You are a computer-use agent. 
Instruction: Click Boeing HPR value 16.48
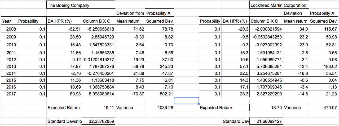(x=64, y=45)
